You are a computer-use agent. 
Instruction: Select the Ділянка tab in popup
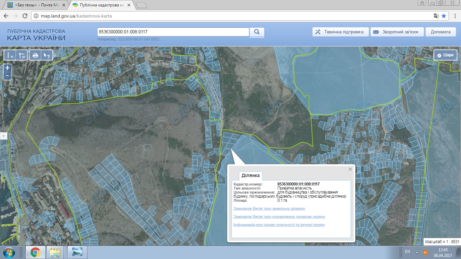250,176
